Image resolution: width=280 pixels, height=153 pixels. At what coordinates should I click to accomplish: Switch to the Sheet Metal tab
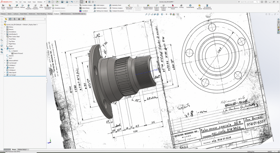point(24,14)
